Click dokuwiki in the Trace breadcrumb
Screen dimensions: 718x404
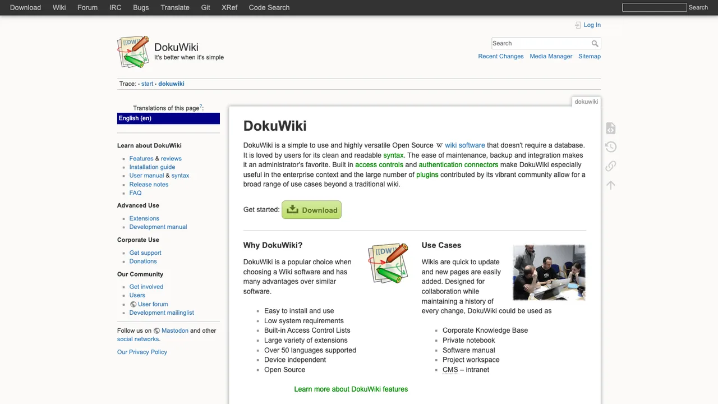click(x=171, y=84)
